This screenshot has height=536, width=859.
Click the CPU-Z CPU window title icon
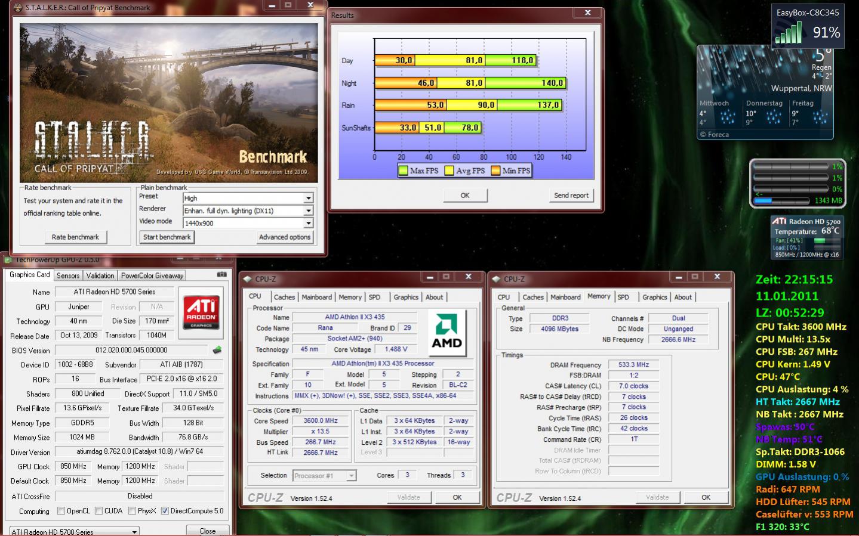pyautogui.click(x=248, y=279)
